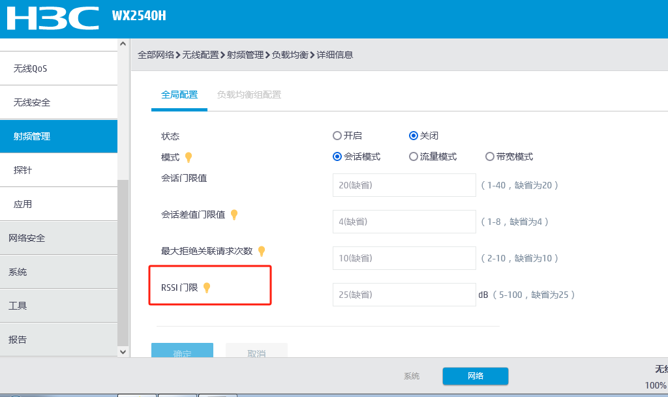The width and height of the screenshot is (668, 397).
Task: Expand the 系统 sidebar section
Action: (x=18, y=272)
